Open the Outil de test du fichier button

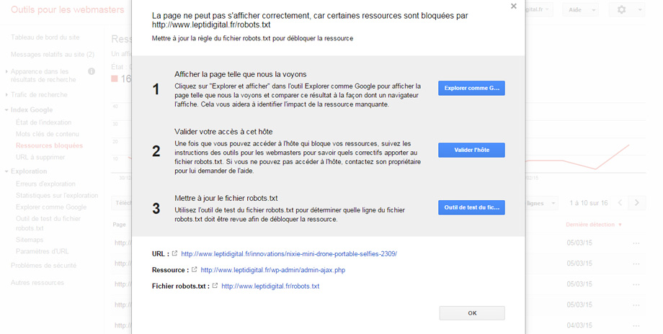click(x=471, y=207)
